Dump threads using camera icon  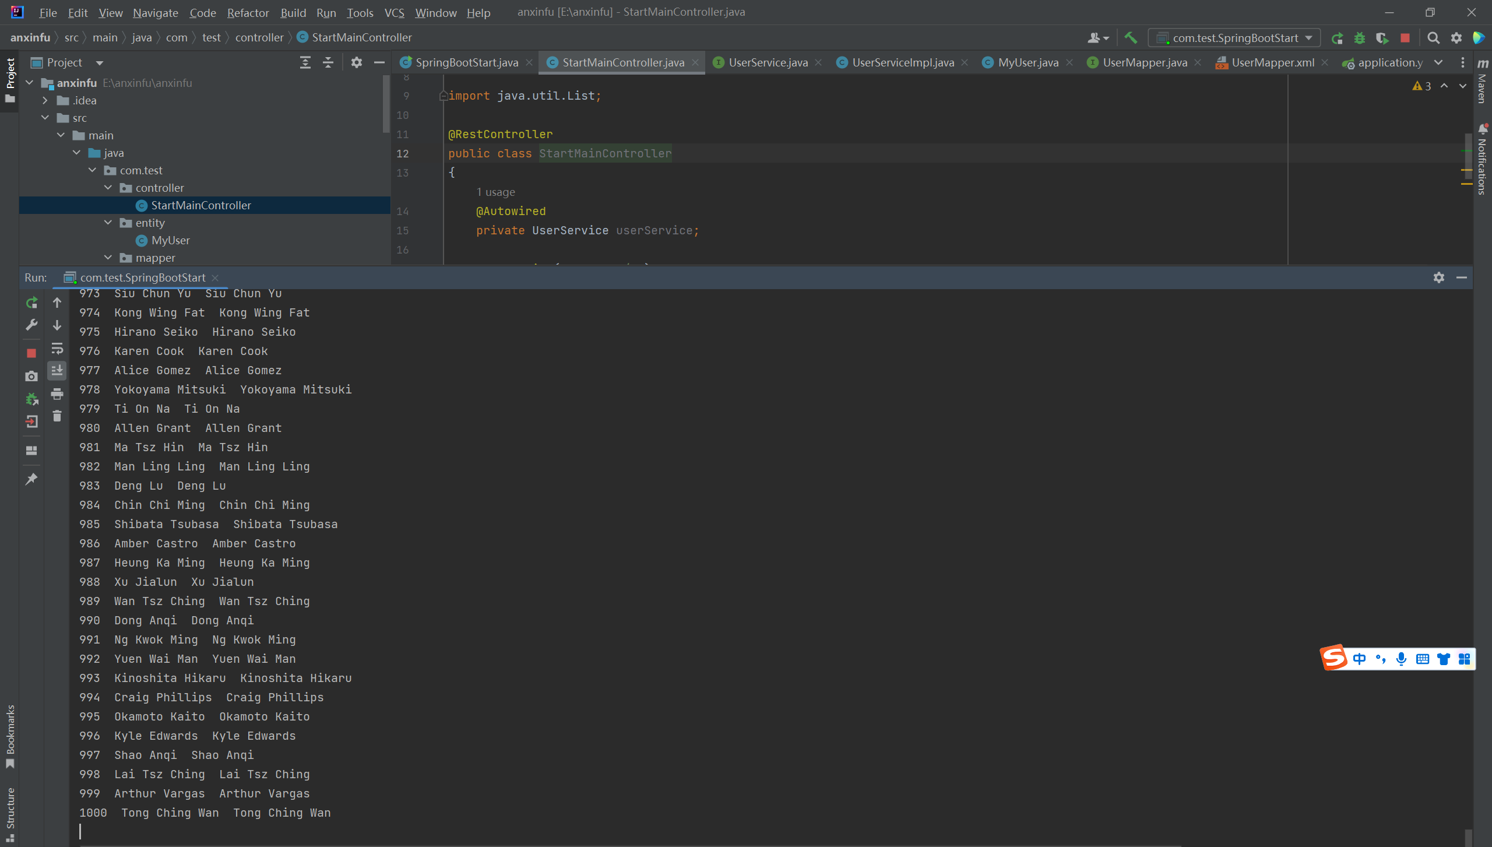31,377
